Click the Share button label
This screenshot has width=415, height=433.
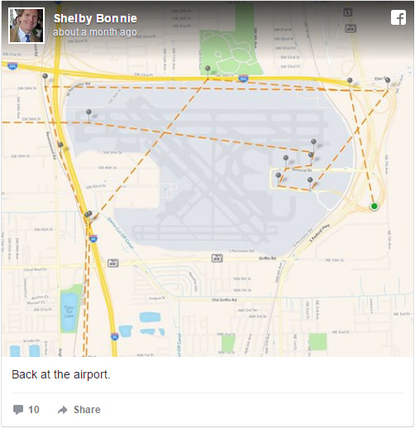[87, 410]
